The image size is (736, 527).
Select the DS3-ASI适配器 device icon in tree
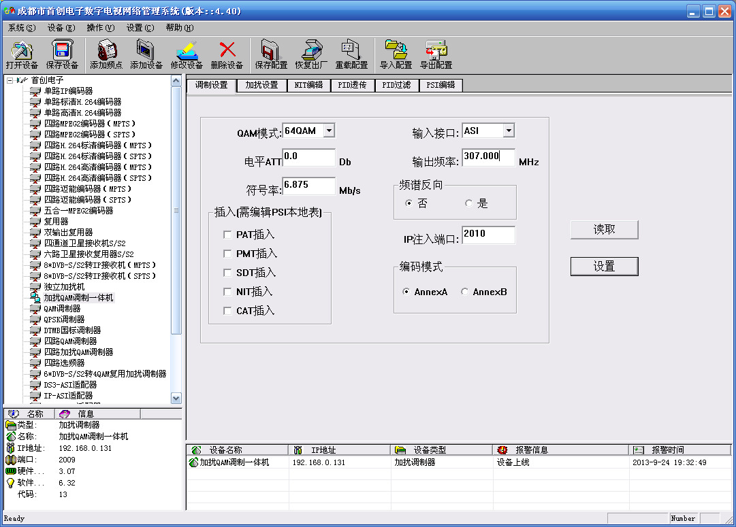click(x=35, y=384)
